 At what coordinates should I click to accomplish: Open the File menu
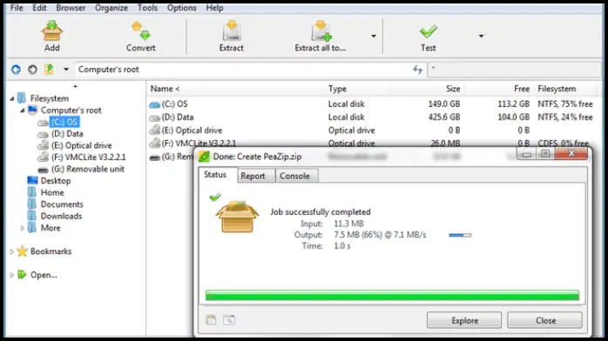click(17, 8)
